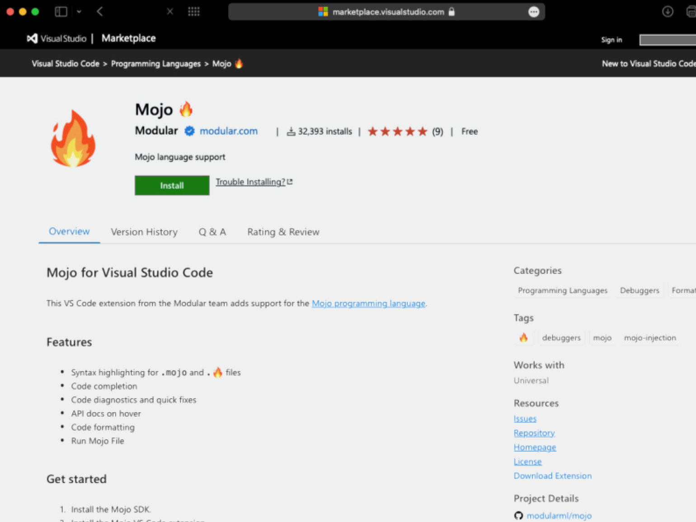Click 'Code completion' feature text
This screenshot has width=696, height=522.
(x=104, y=386)
